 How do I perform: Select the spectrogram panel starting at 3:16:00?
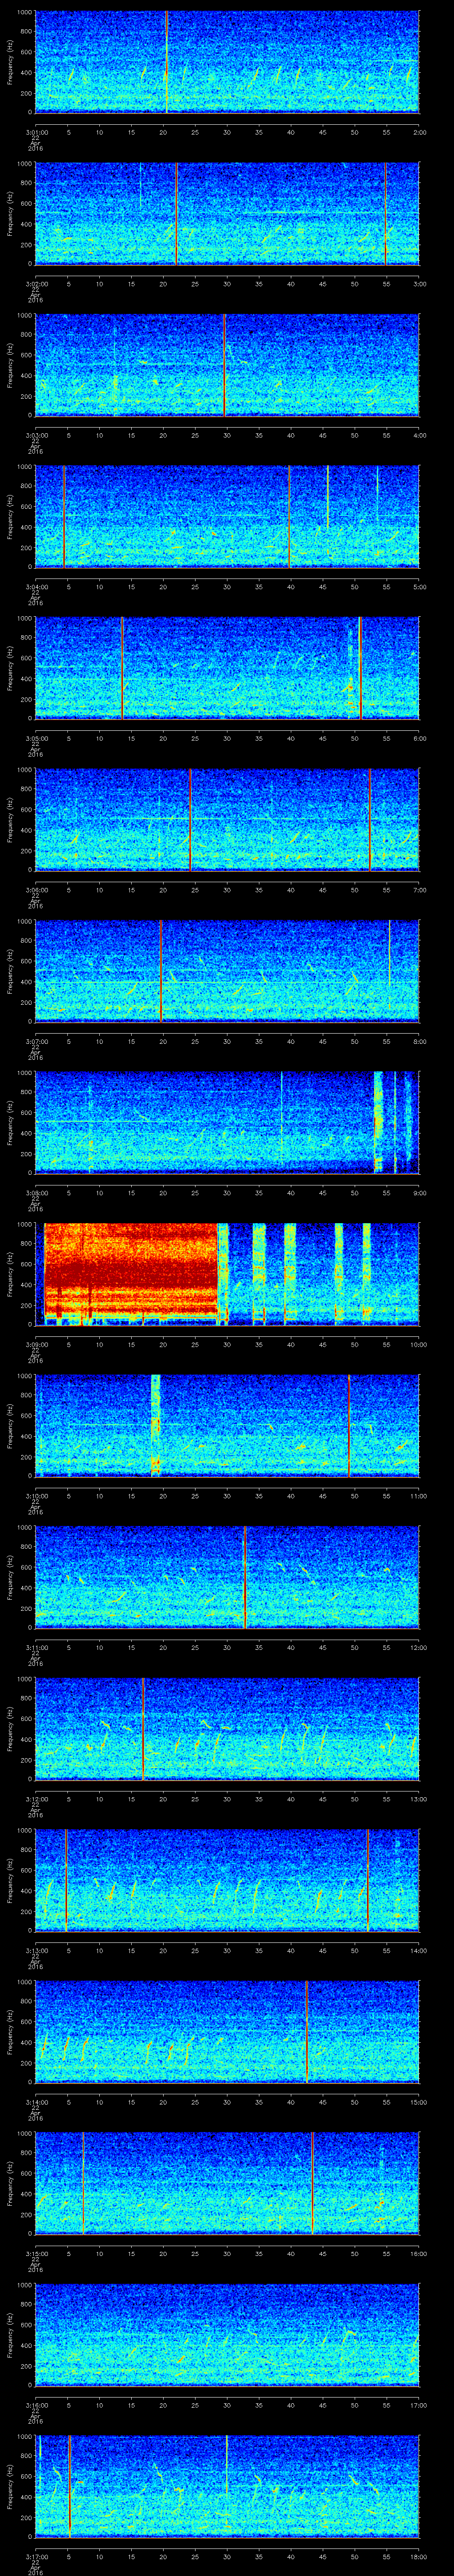coord(227,2334)
